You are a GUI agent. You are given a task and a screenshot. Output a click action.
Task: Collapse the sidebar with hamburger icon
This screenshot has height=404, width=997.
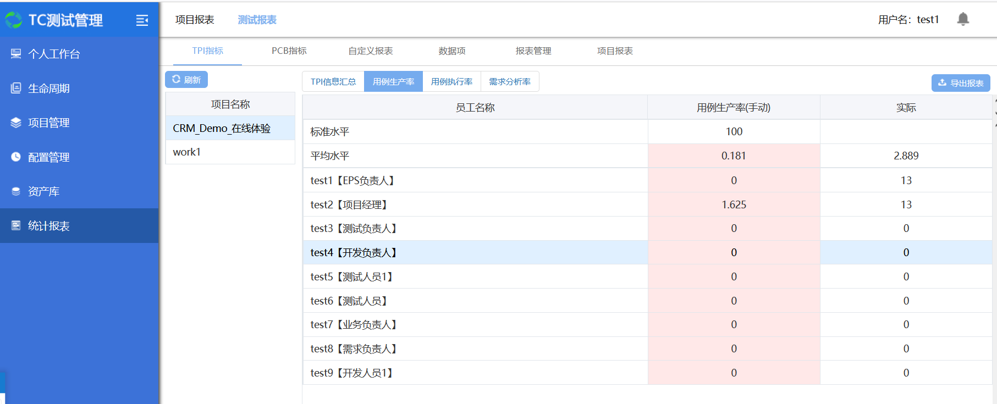pyautogui.click(x=142, y=20)
